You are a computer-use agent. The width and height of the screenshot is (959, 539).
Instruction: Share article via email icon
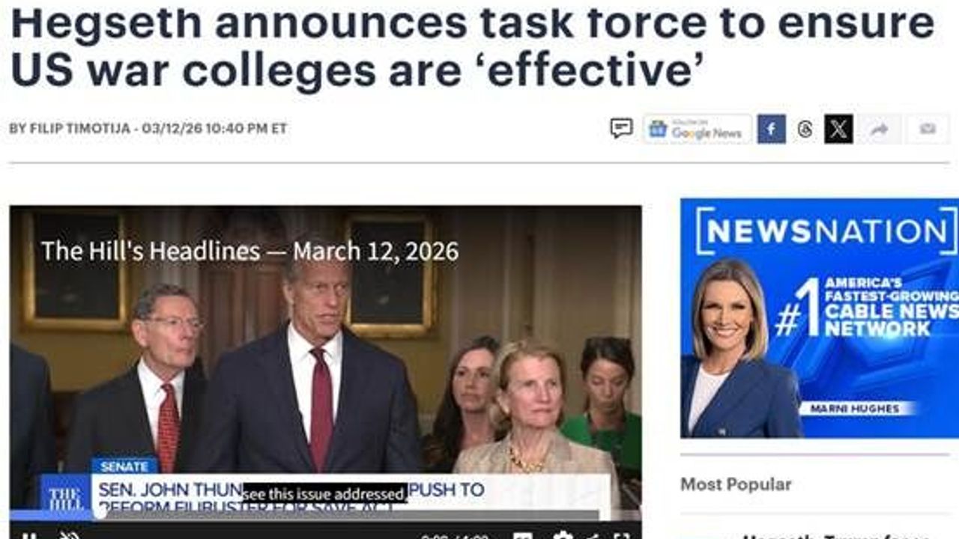coord(928,129)
